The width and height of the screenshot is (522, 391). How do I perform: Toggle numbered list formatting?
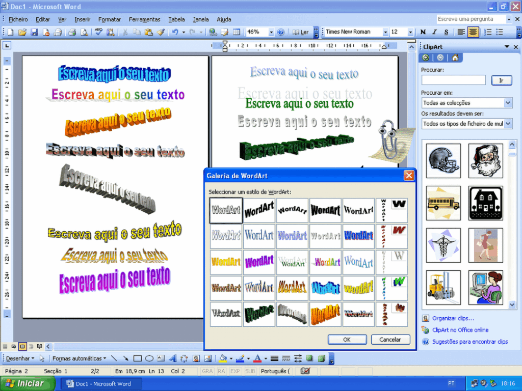pyautogui.click(x=488, y=32)
